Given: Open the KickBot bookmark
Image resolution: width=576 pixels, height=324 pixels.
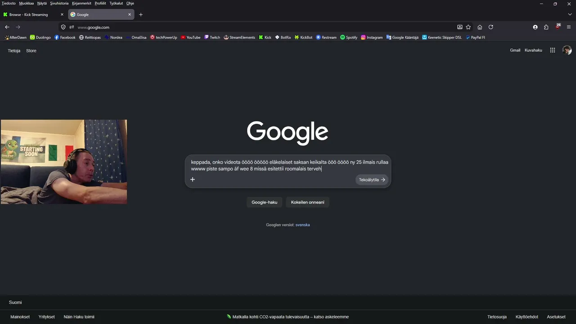Looking at the screenshot, I should tap(304, 37).
